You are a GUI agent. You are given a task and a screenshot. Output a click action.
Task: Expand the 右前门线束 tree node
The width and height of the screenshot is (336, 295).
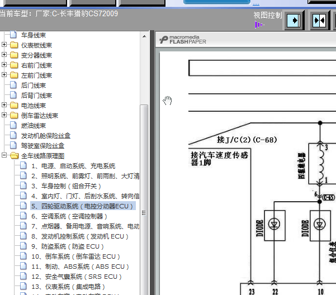(x=4, y=64)
